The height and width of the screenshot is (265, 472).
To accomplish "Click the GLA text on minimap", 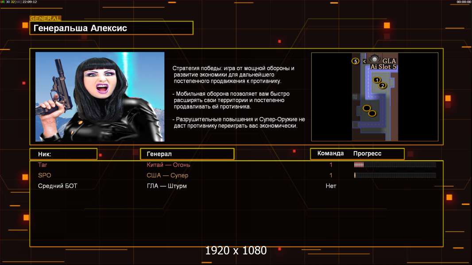I will point(389,61).
